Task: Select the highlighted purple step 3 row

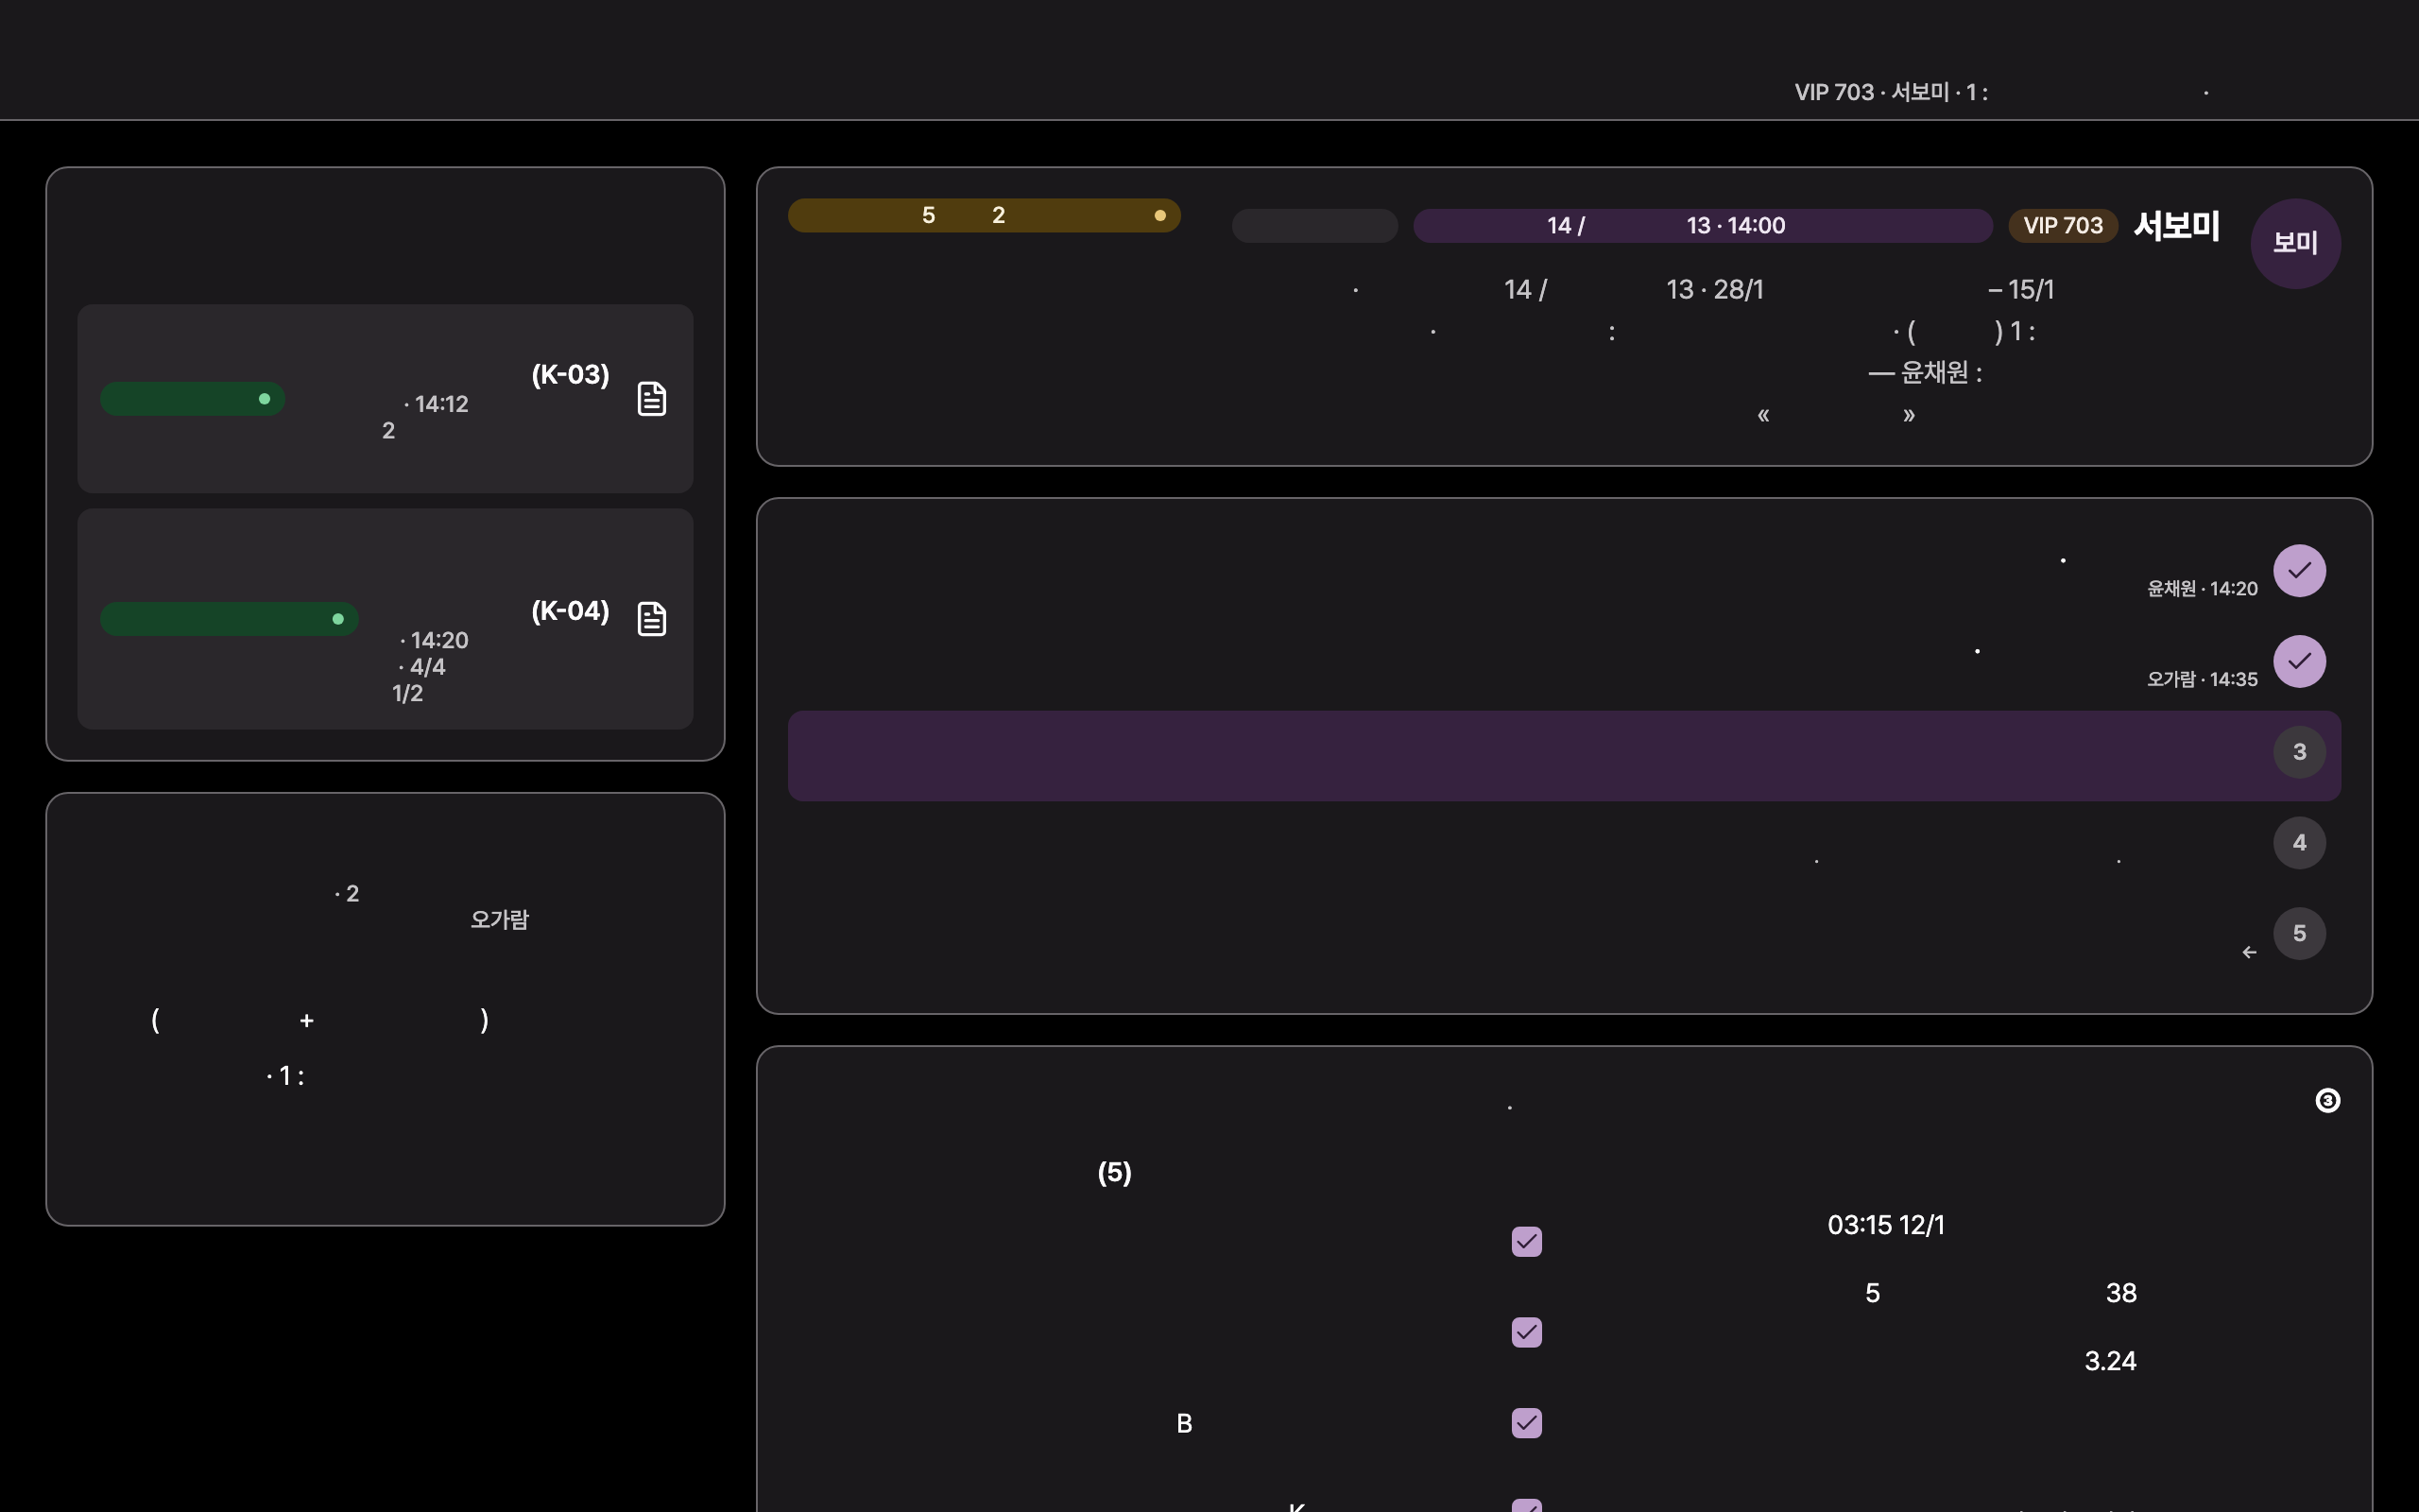Action: 1563,756
